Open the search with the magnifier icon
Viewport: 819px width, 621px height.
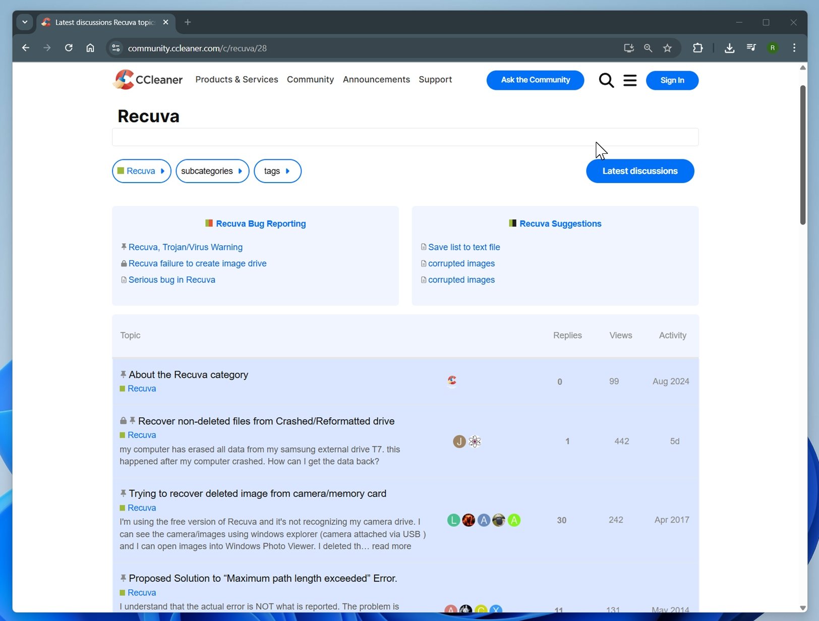(x=606, y=80)
